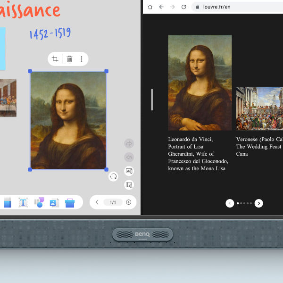Reload the Louvre page
This screenshot has width=283, height=283.
184,7
